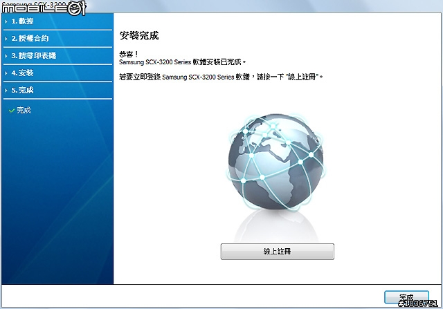Screen dimensions: 443x309
Task: Click the 完成 sub-item with checkmark in sidebar
Action: pos(20,111)
